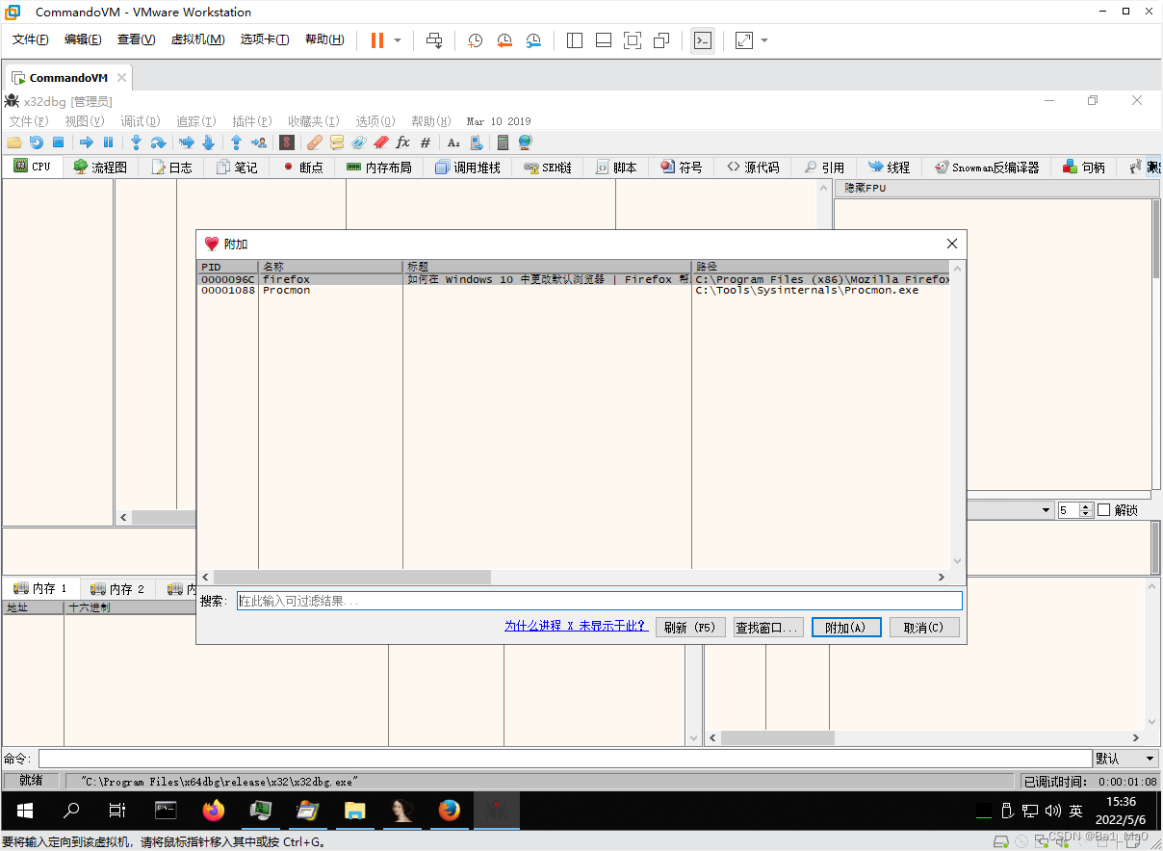1163x851 pixels.
Task: Click the globe check-for-updates icon
Action: (525, 142)
